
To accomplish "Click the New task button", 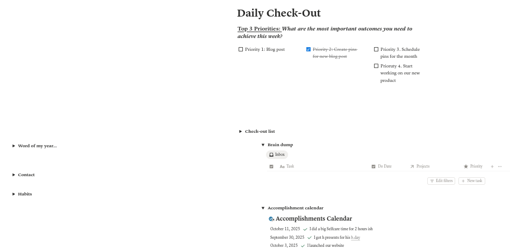I will (471, 181).
